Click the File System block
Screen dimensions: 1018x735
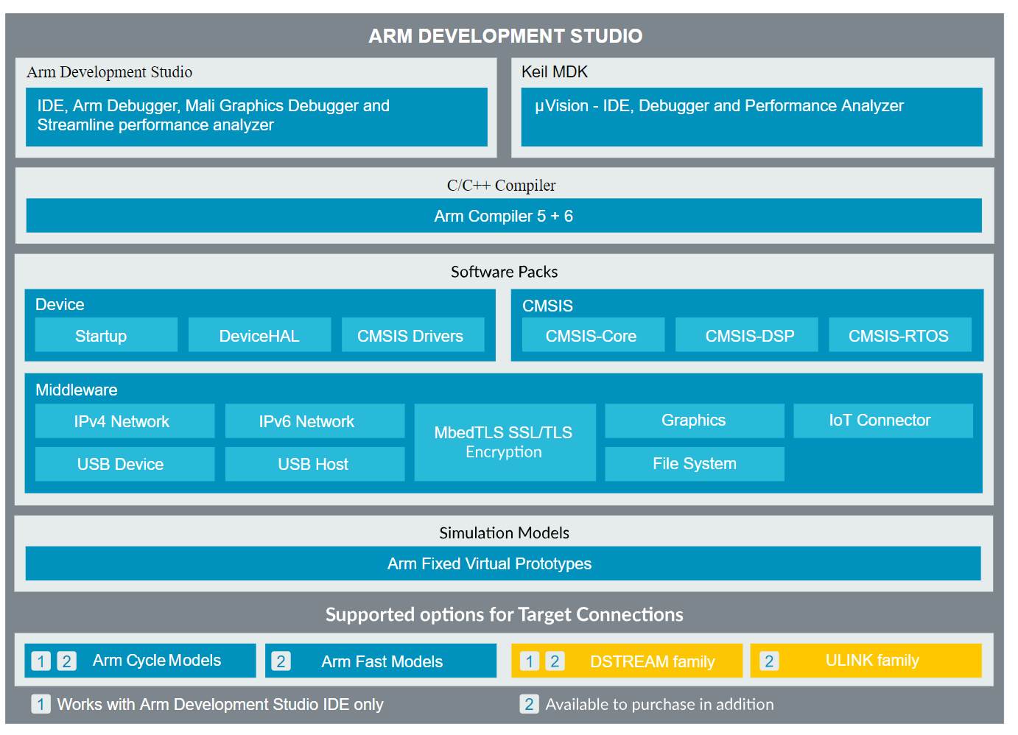[x=694, y=464]
